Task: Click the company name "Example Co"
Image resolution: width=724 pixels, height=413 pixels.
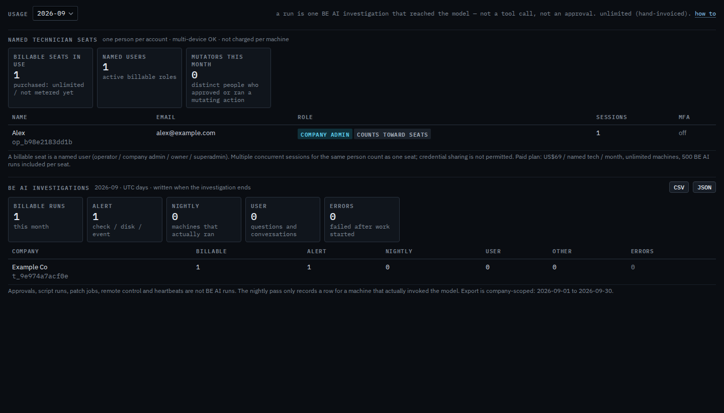Action: 30,267
